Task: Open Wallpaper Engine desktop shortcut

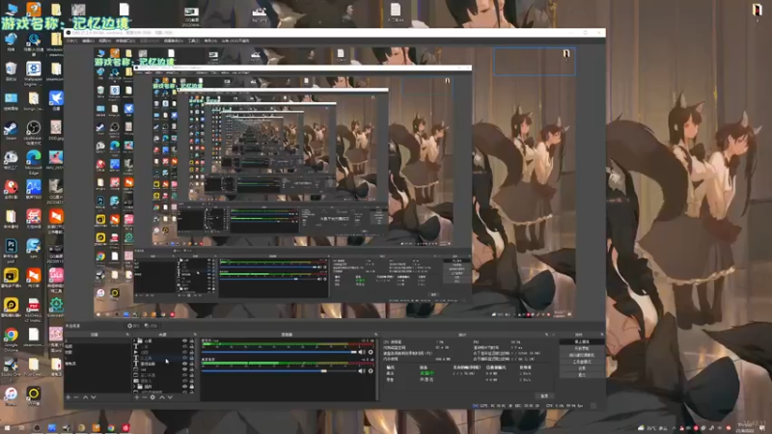Action: click(33, 73)
